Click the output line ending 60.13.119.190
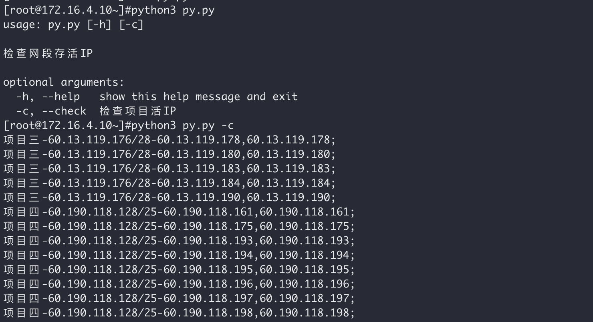 [x=169, y=197]
